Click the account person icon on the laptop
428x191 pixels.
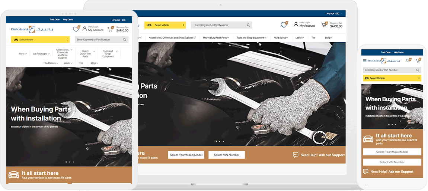[296, 24]
